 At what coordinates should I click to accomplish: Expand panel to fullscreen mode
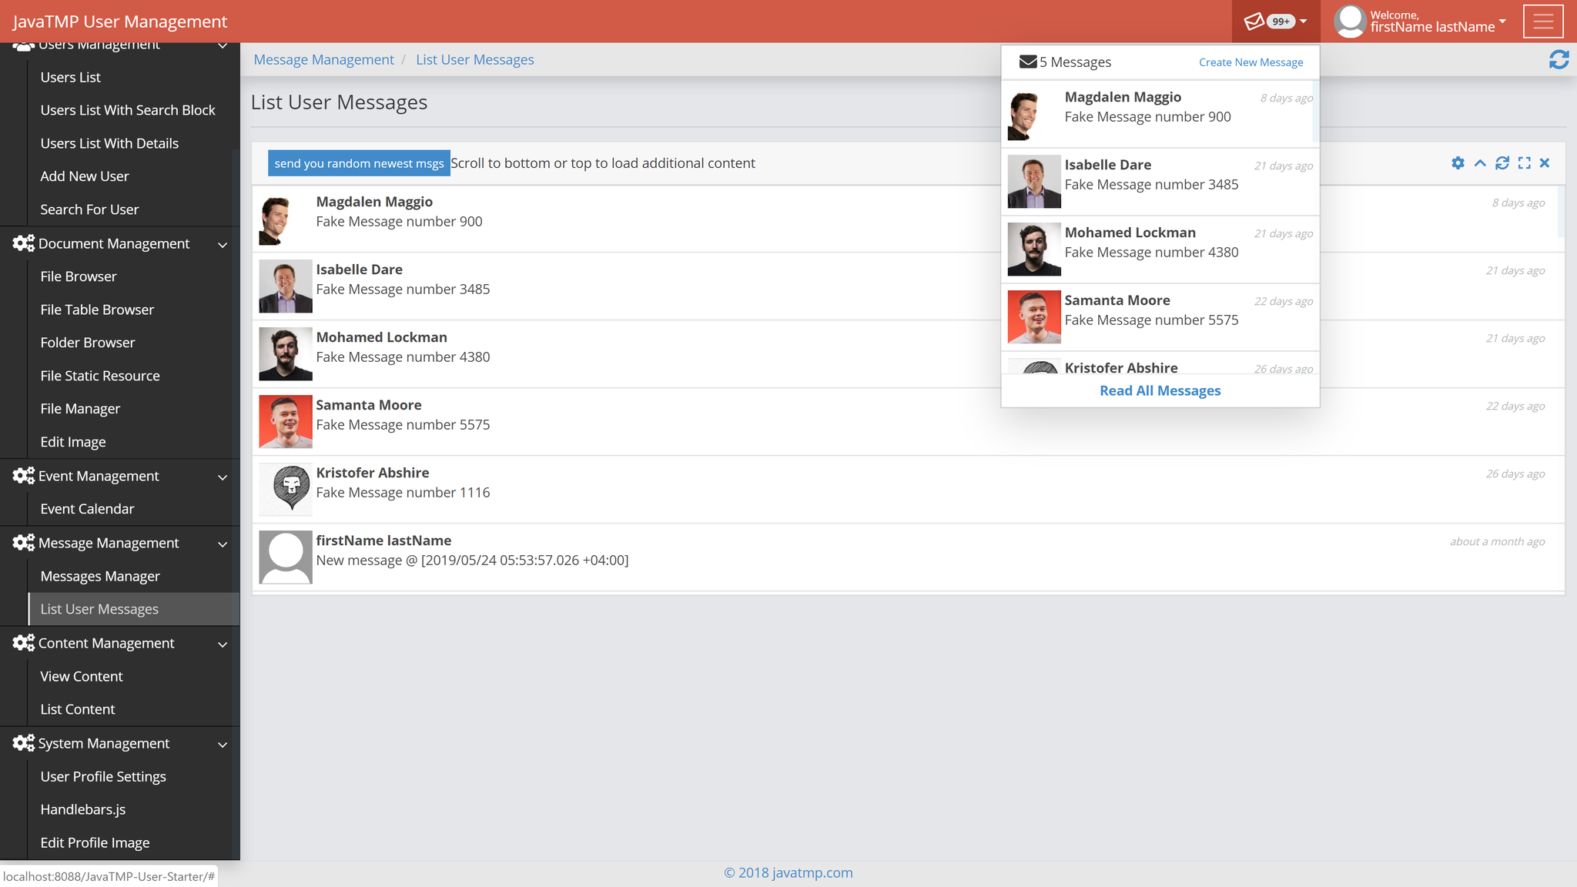point(1525,163)
